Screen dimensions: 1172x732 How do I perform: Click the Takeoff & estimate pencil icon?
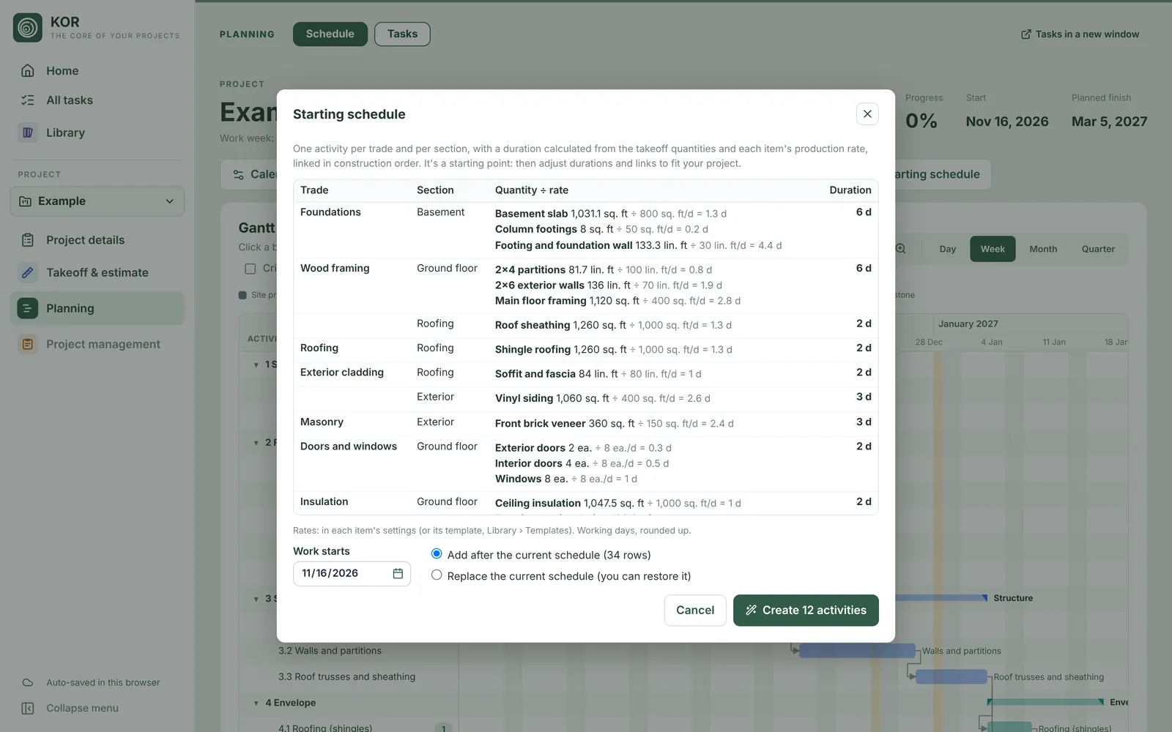28,272
